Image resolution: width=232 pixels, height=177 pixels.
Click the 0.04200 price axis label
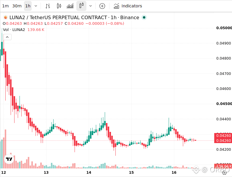[224, 149]
